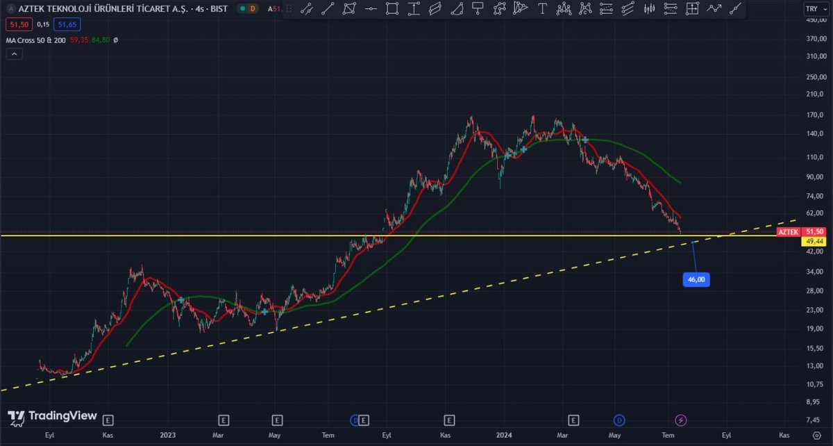Click the spread value 0,15
833x446 pixels.
[42, 24]
